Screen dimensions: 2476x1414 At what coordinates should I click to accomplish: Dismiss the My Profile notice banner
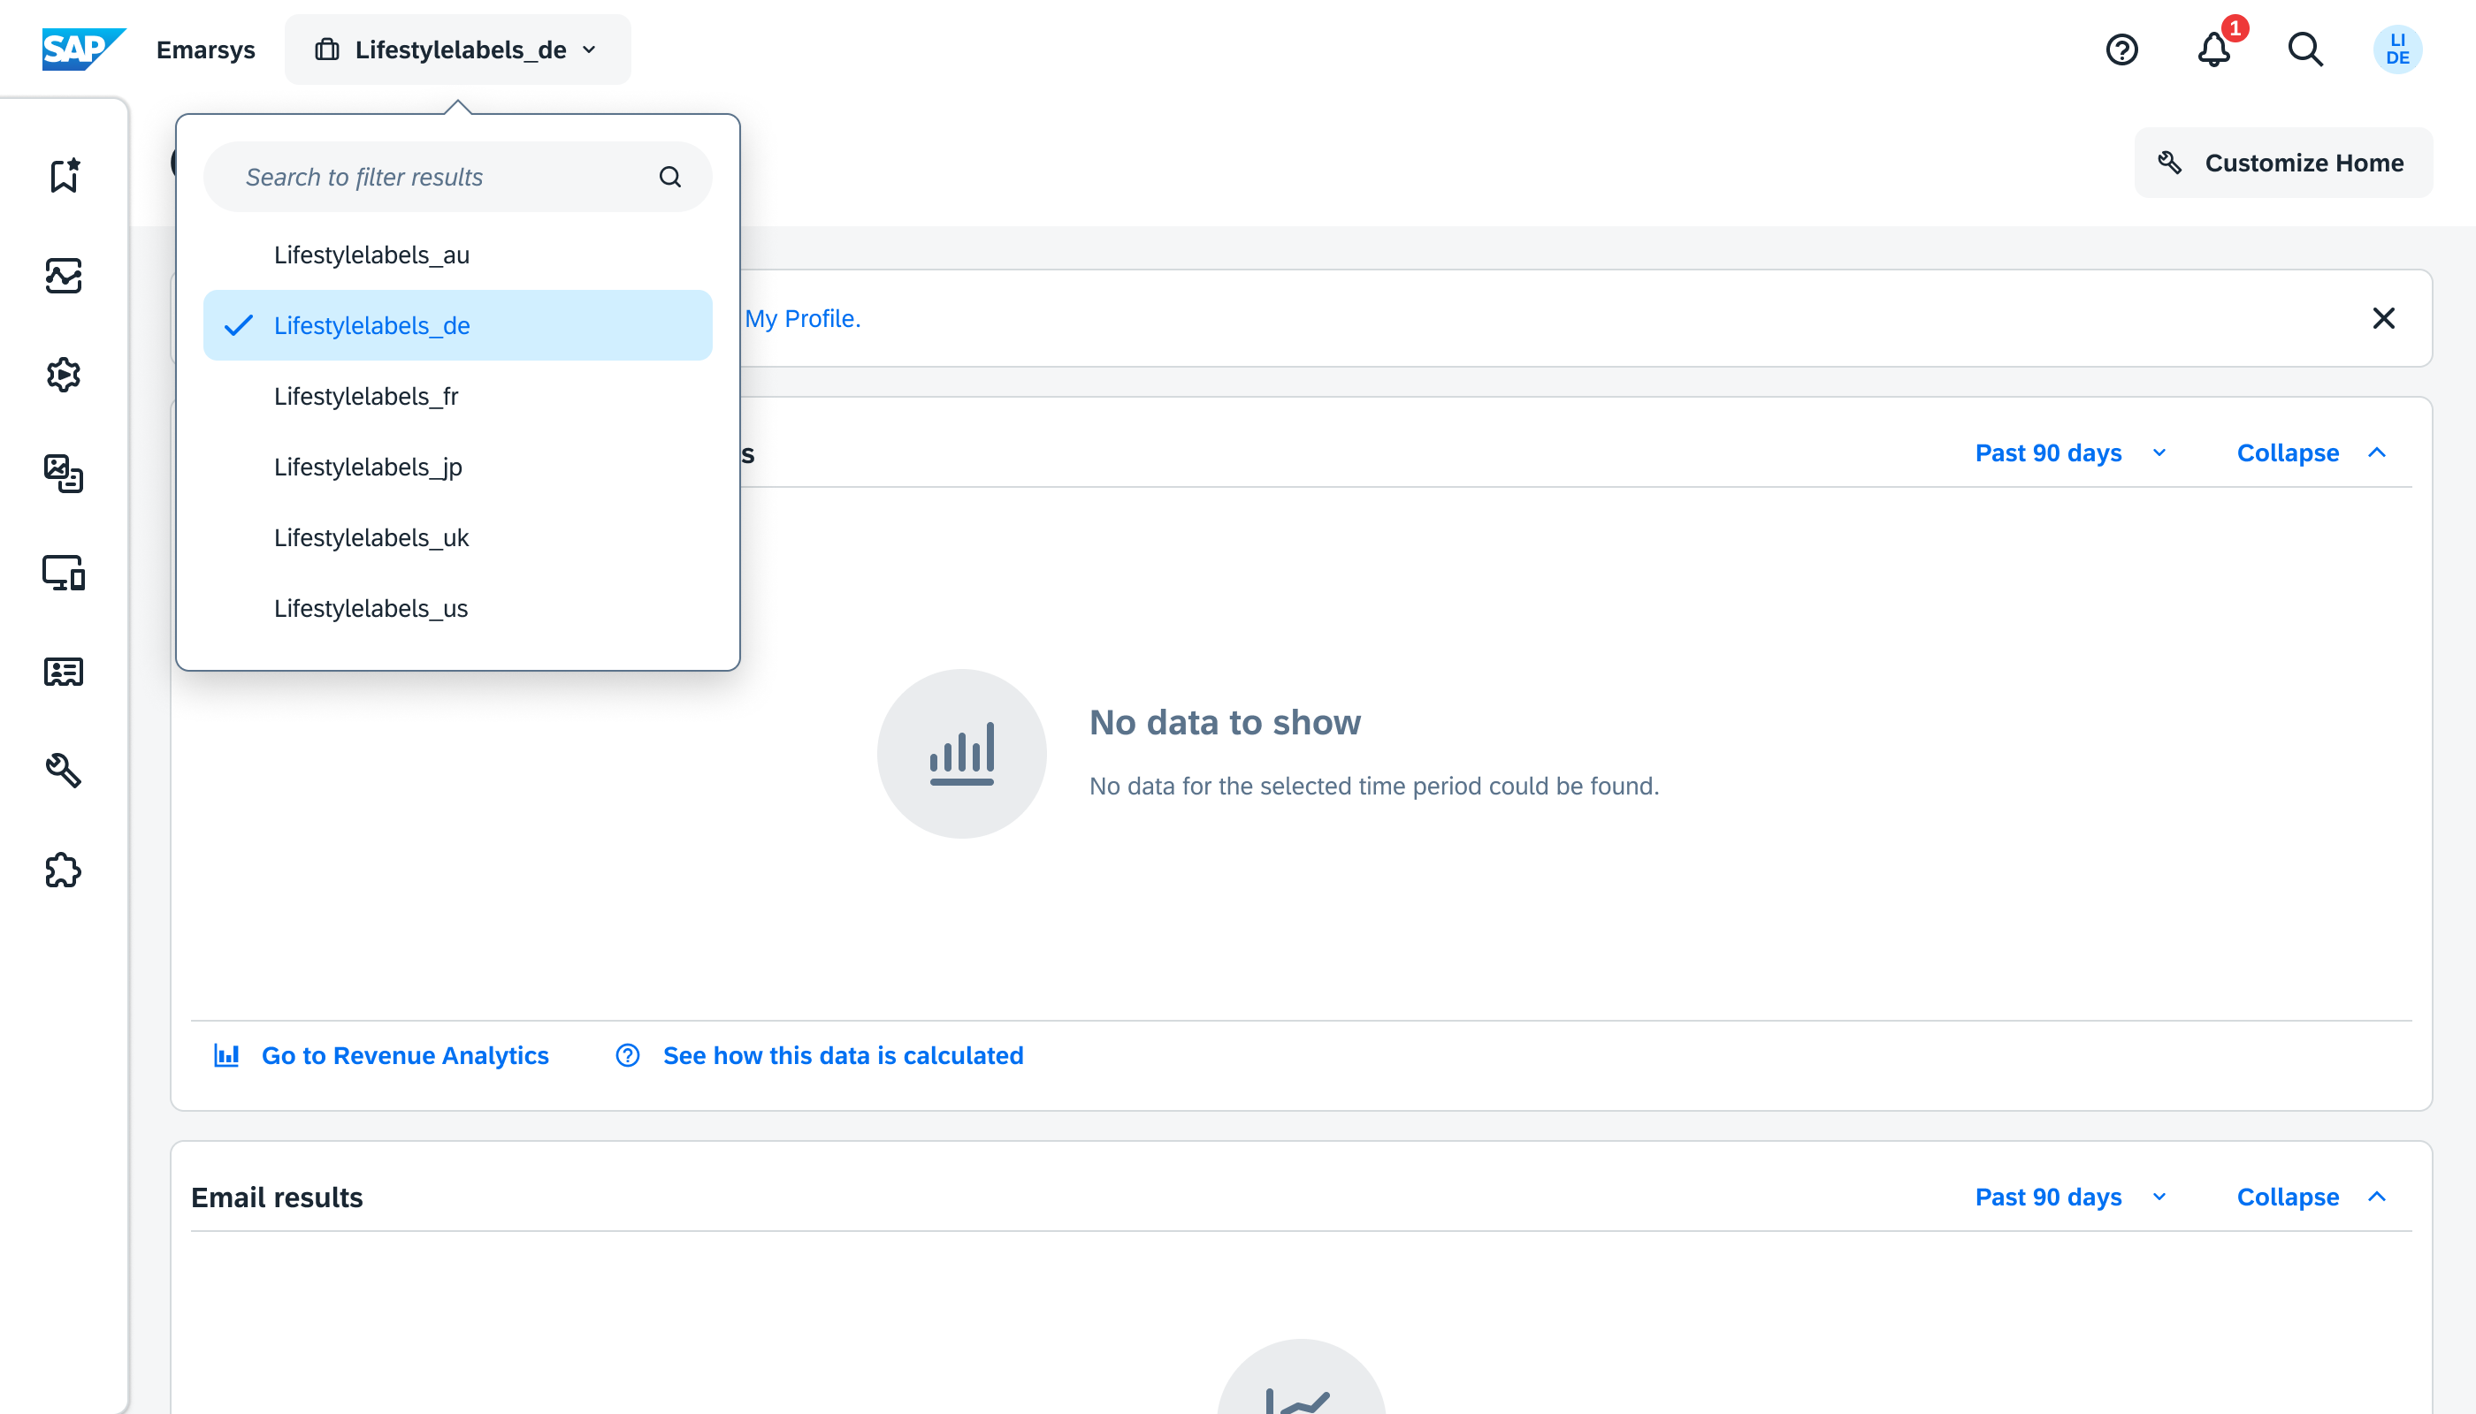coord(2383,318)
